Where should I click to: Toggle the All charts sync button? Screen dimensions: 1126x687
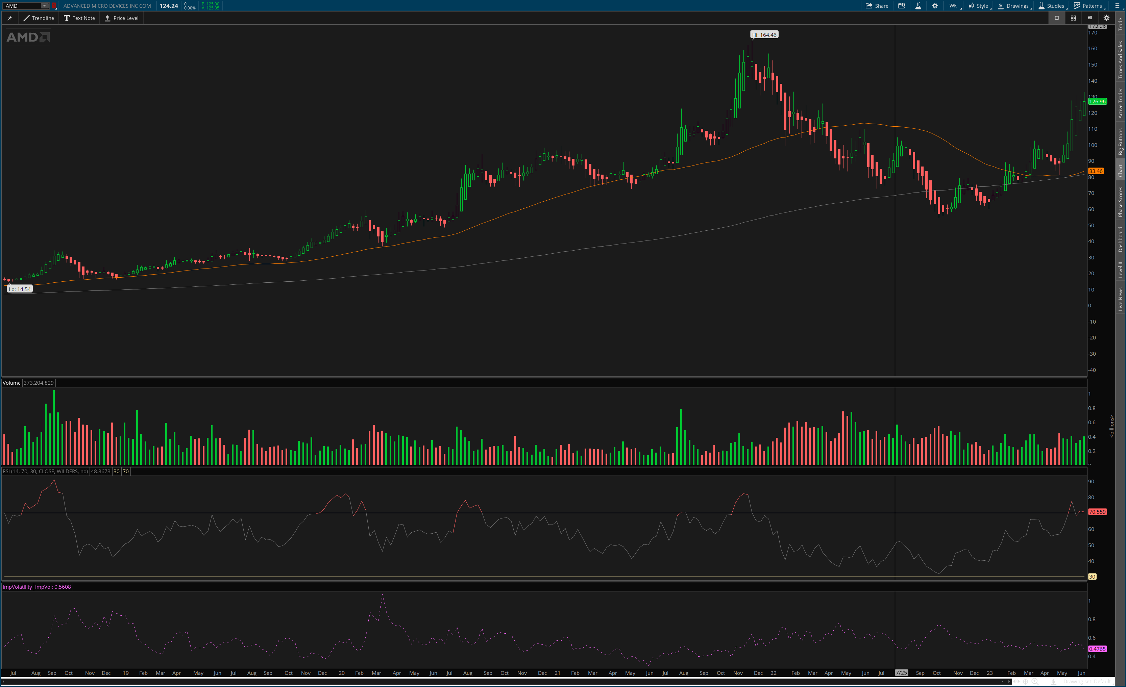(x=1090, y=18)
